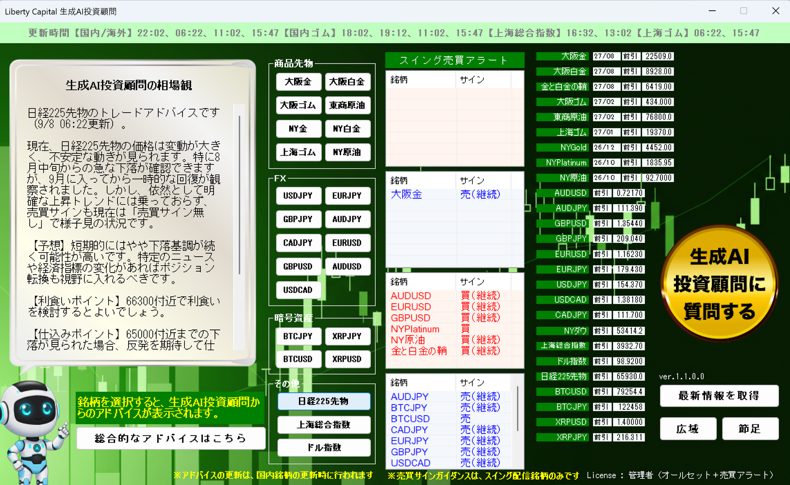Viewport: 790px width, 485px height.
Task: Minimize the Liberty Capital window
Action: click(x=712, y=11)
